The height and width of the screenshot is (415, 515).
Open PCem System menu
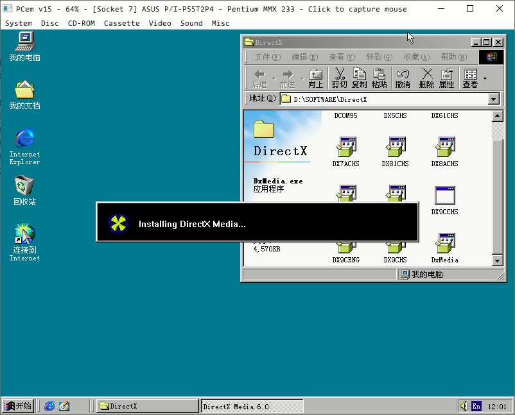tap(19, 23)
